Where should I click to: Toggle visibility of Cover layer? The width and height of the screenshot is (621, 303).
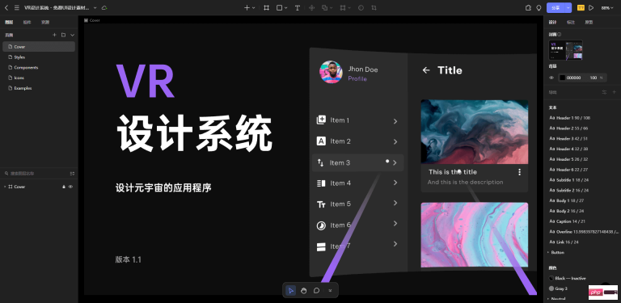pos(71,187)
